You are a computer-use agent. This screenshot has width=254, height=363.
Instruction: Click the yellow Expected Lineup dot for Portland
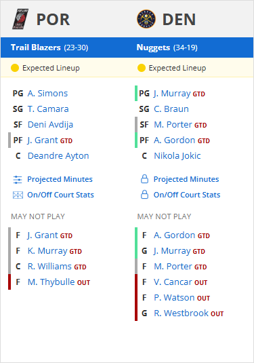[15, 68]
